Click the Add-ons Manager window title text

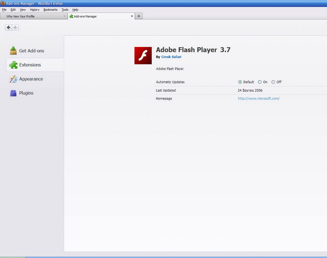[x=35, y=3]
